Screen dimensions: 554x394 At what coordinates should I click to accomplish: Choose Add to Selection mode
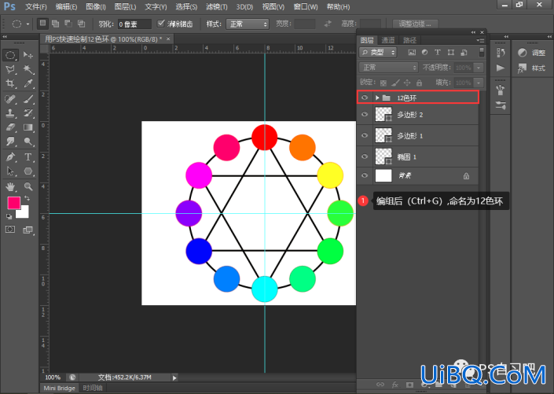point(56,24)
